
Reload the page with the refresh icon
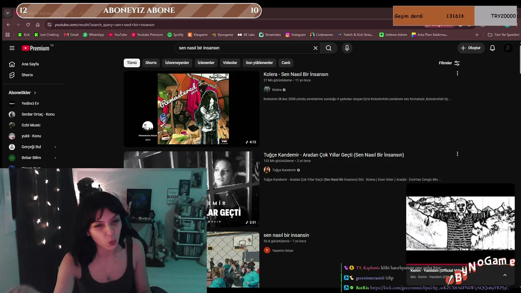tap(28, 25)
